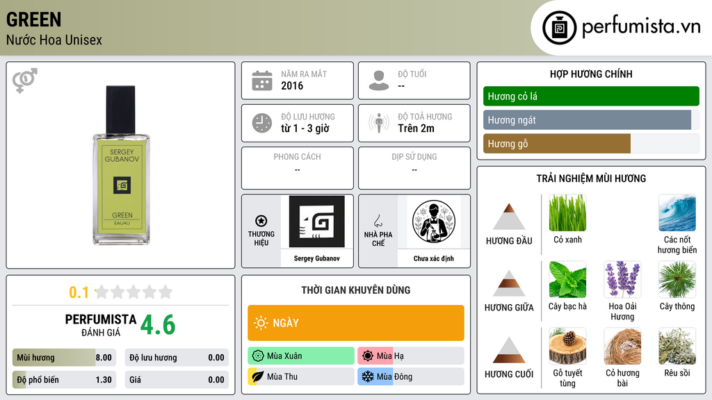The height and width of the screenshot is (400, 712).
Task: Click the unisex gender symbol icon
Action: [25, 81]
